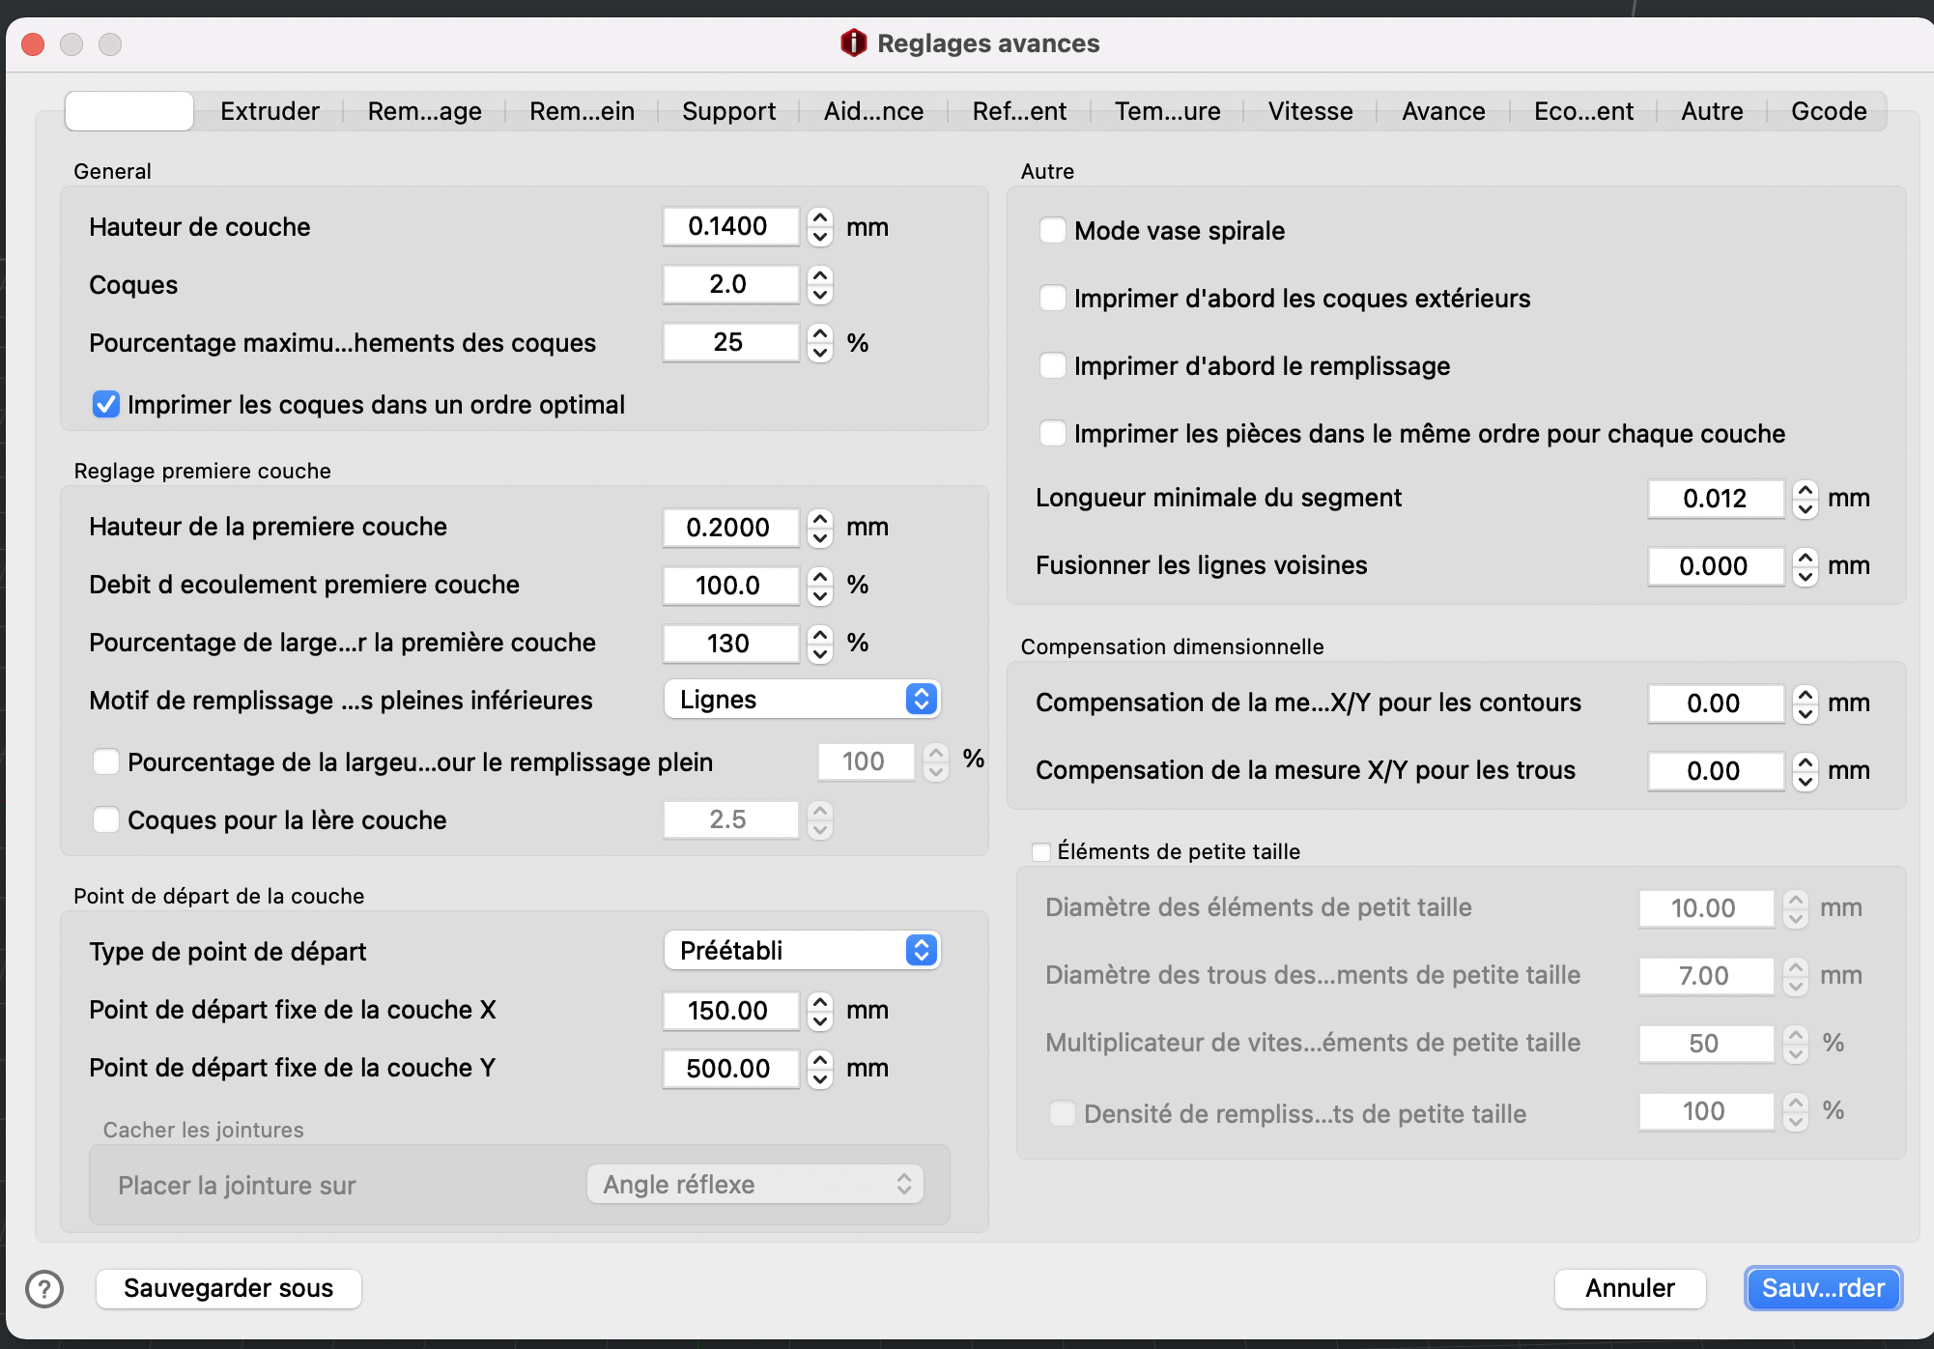This screenshot has height=1349, width=1934.
Task: Enable Mode vase spirale checkbox
Action: (x=1052, y=231)
